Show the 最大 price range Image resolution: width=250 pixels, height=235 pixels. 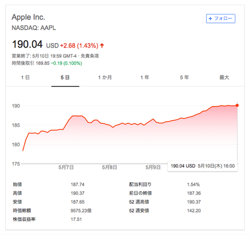tap(224, 77)
